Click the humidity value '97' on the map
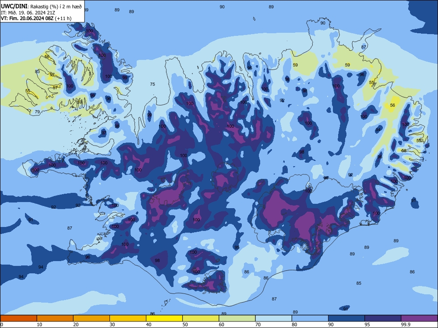The width and height of the screenshot is (438, 328). [104, 133]
